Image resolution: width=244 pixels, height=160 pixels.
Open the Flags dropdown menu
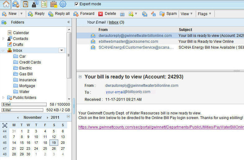204,14
